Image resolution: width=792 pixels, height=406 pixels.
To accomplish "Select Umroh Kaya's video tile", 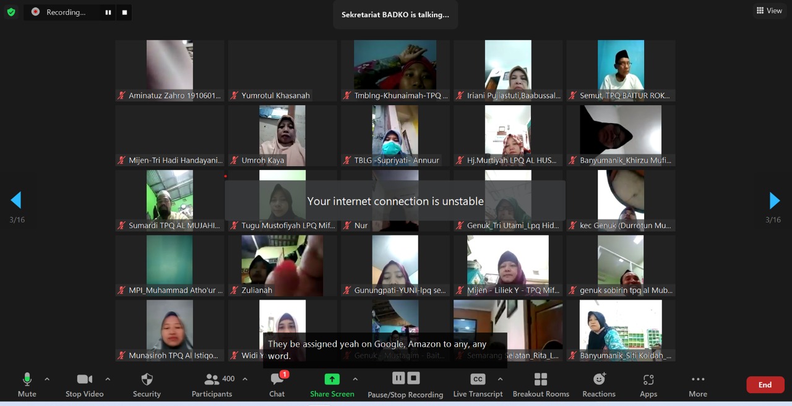I will click(x=282, y=135).
